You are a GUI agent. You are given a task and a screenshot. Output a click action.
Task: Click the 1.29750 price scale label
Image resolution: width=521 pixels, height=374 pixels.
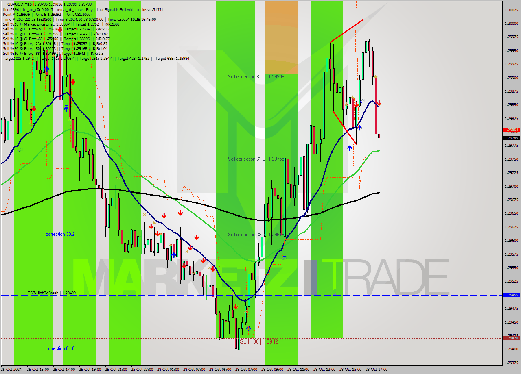click(511, 159)
